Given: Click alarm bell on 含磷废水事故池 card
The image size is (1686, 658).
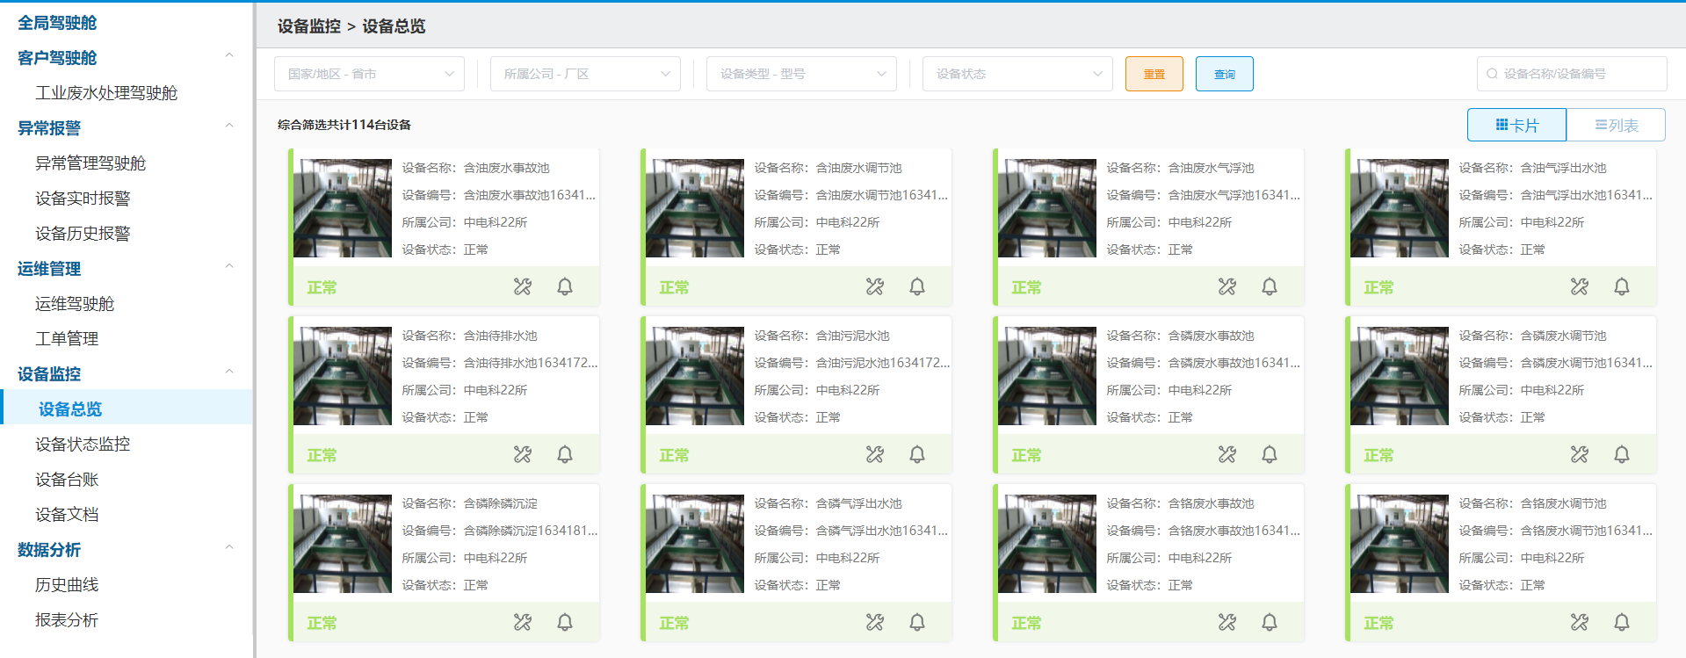Looking at the screenshot, I should (1270, 454).
